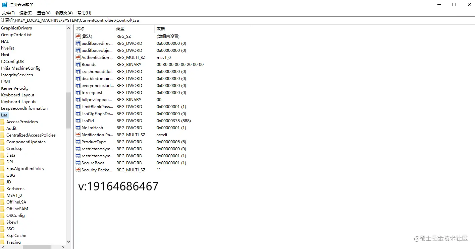Click the MSV1_0 folder icon
The image size is (475, 249).
pos(2,195)
